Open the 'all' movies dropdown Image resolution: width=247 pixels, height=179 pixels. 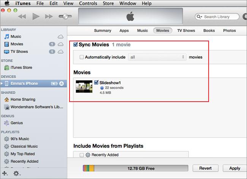157,57
